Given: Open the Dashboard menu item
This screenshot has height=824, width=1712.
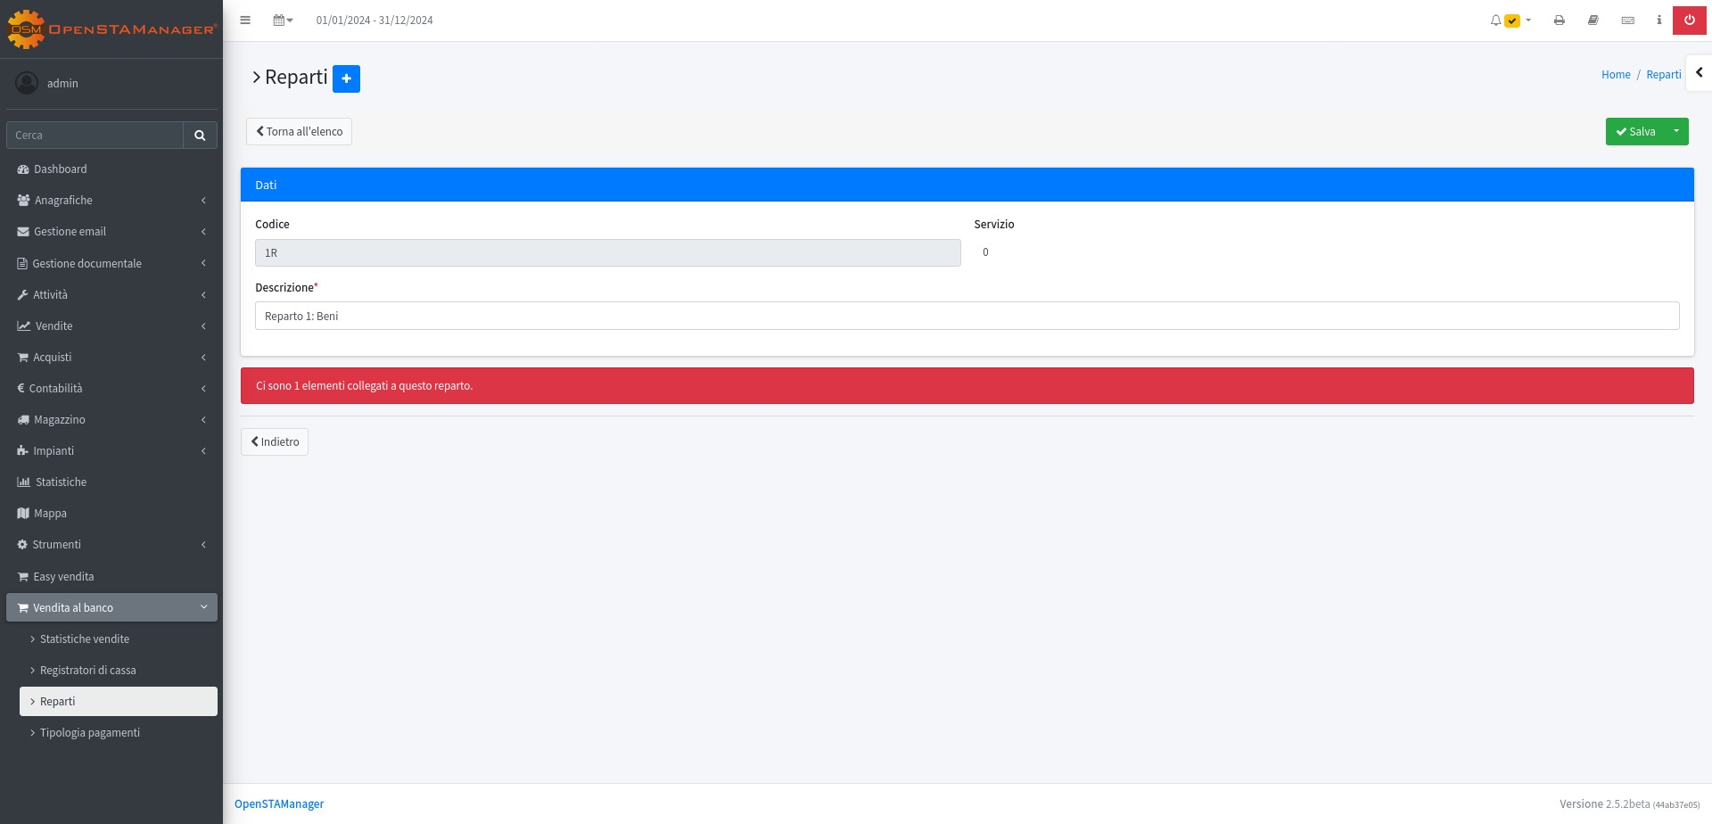Looking at the screenshot, I should tap(61, 169).
